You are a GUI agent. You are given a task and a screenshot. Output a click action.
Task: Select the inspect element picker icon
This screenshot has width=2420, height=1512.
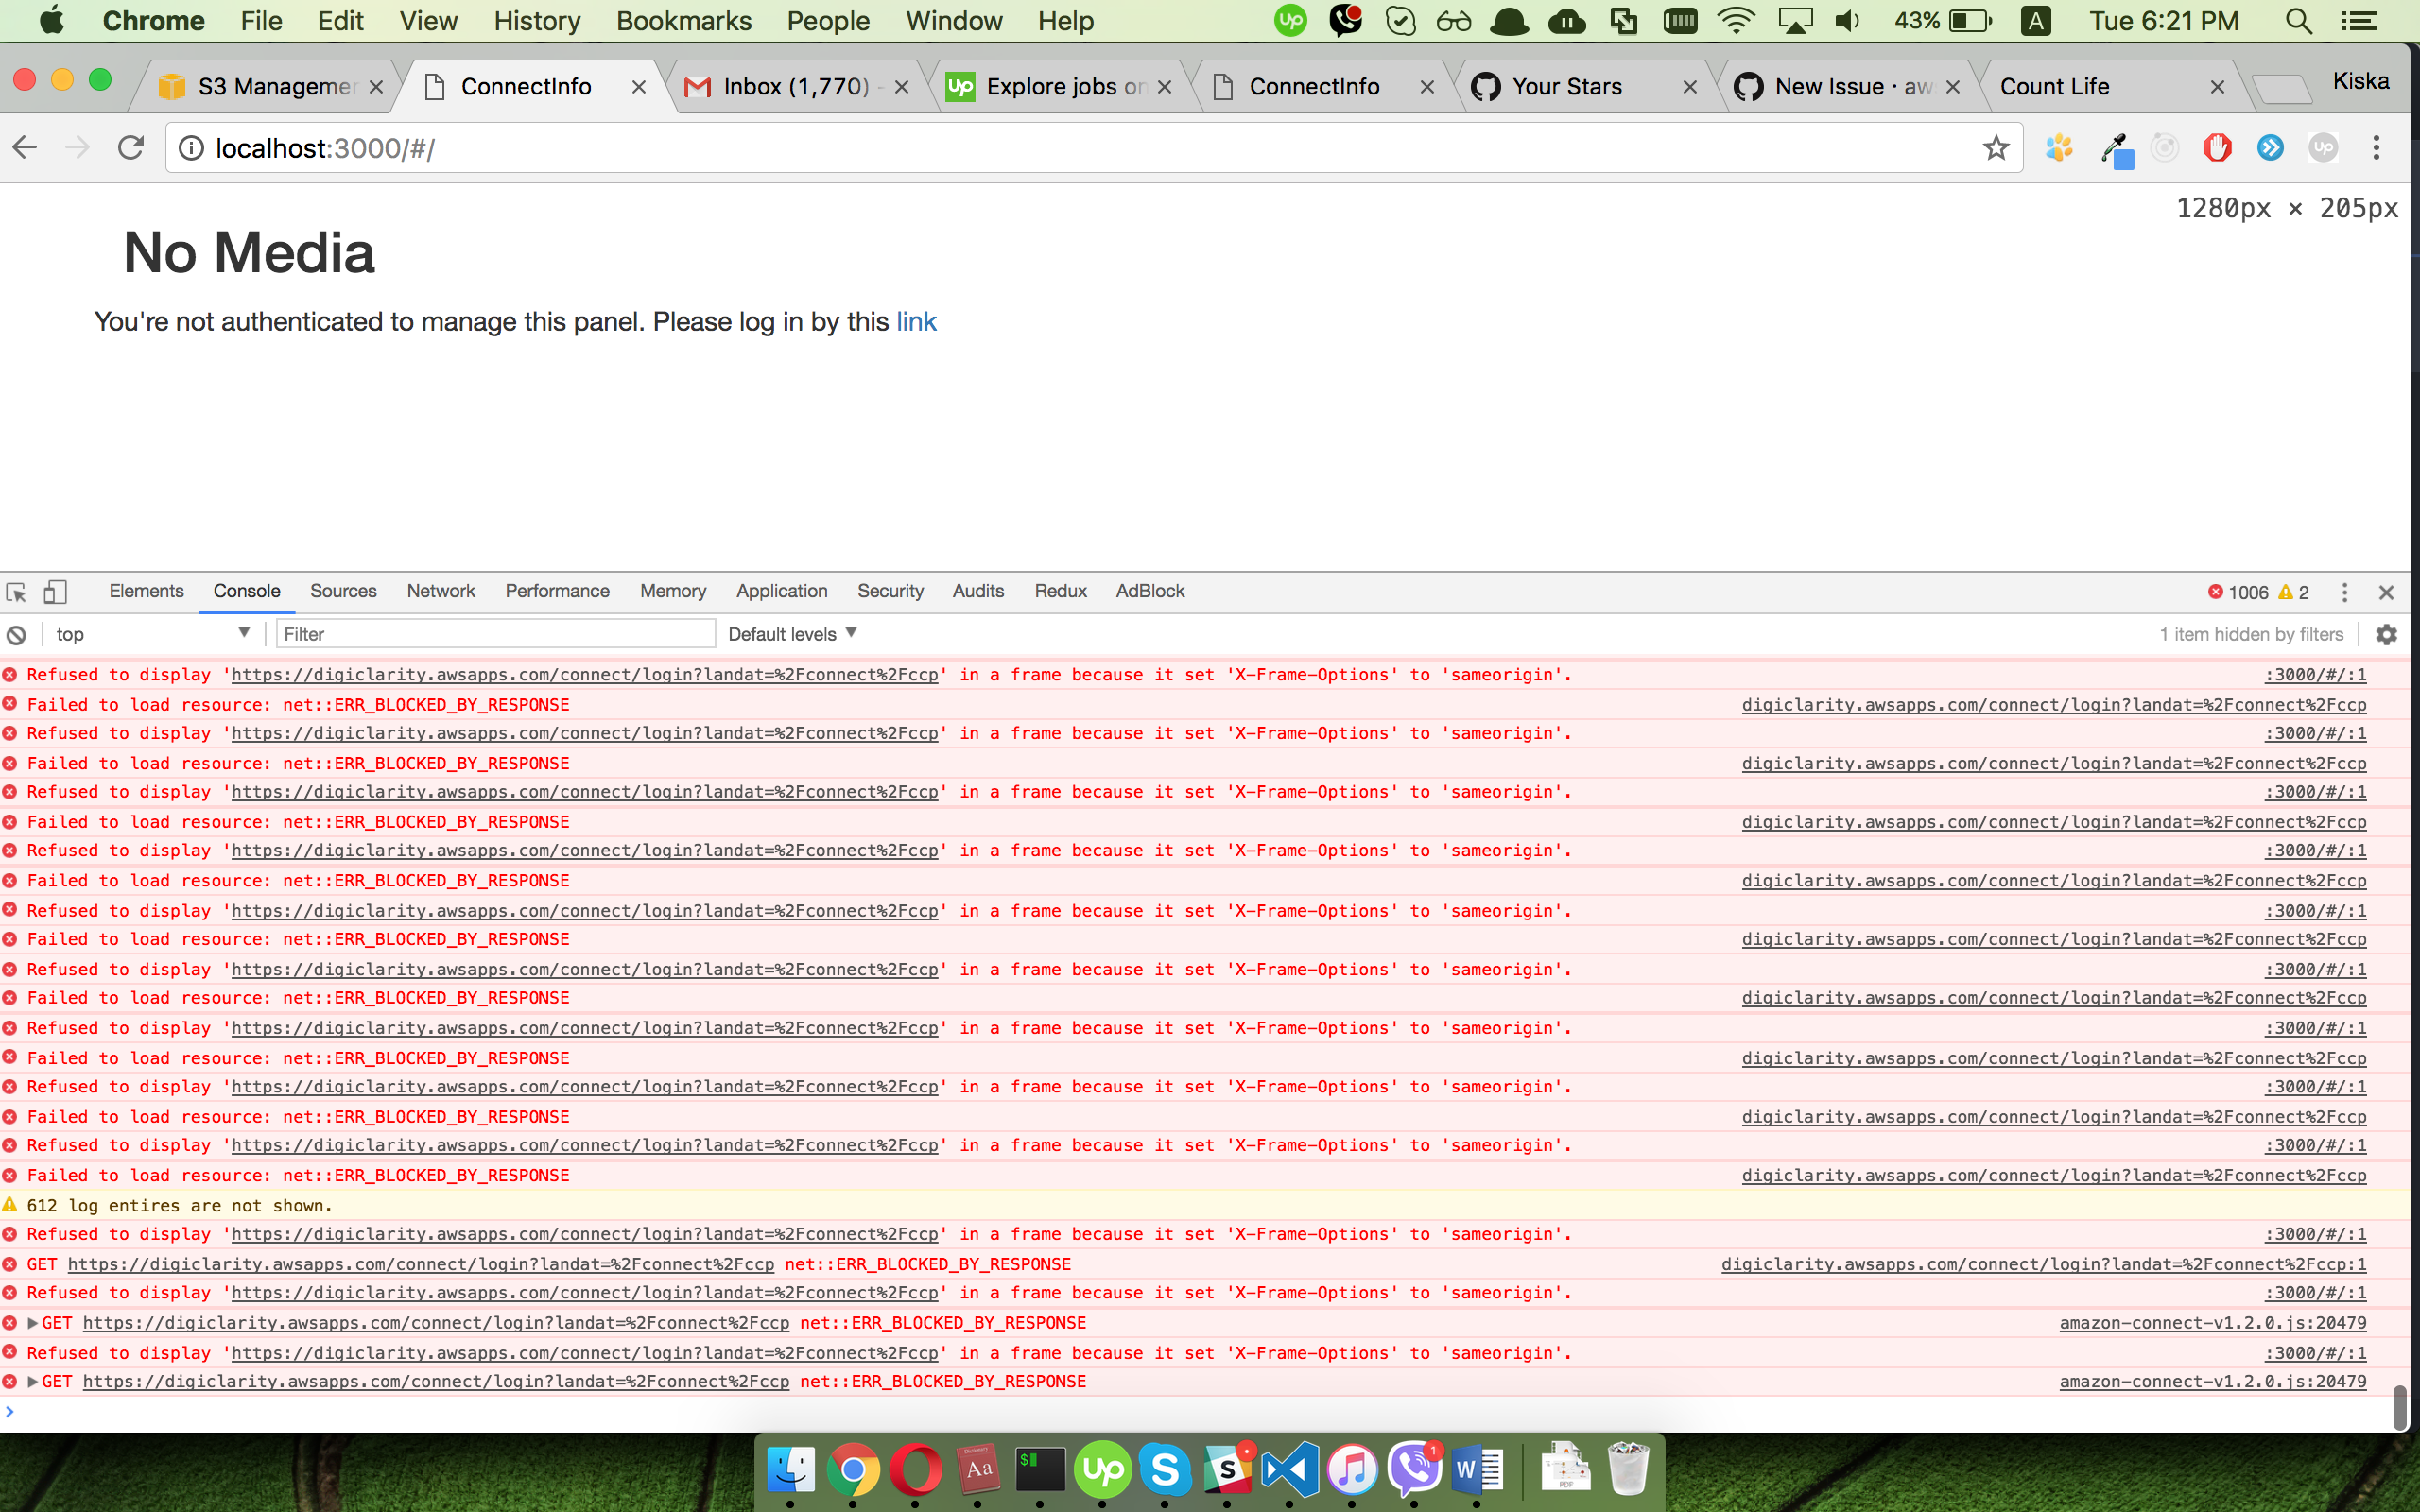[16, 592]
